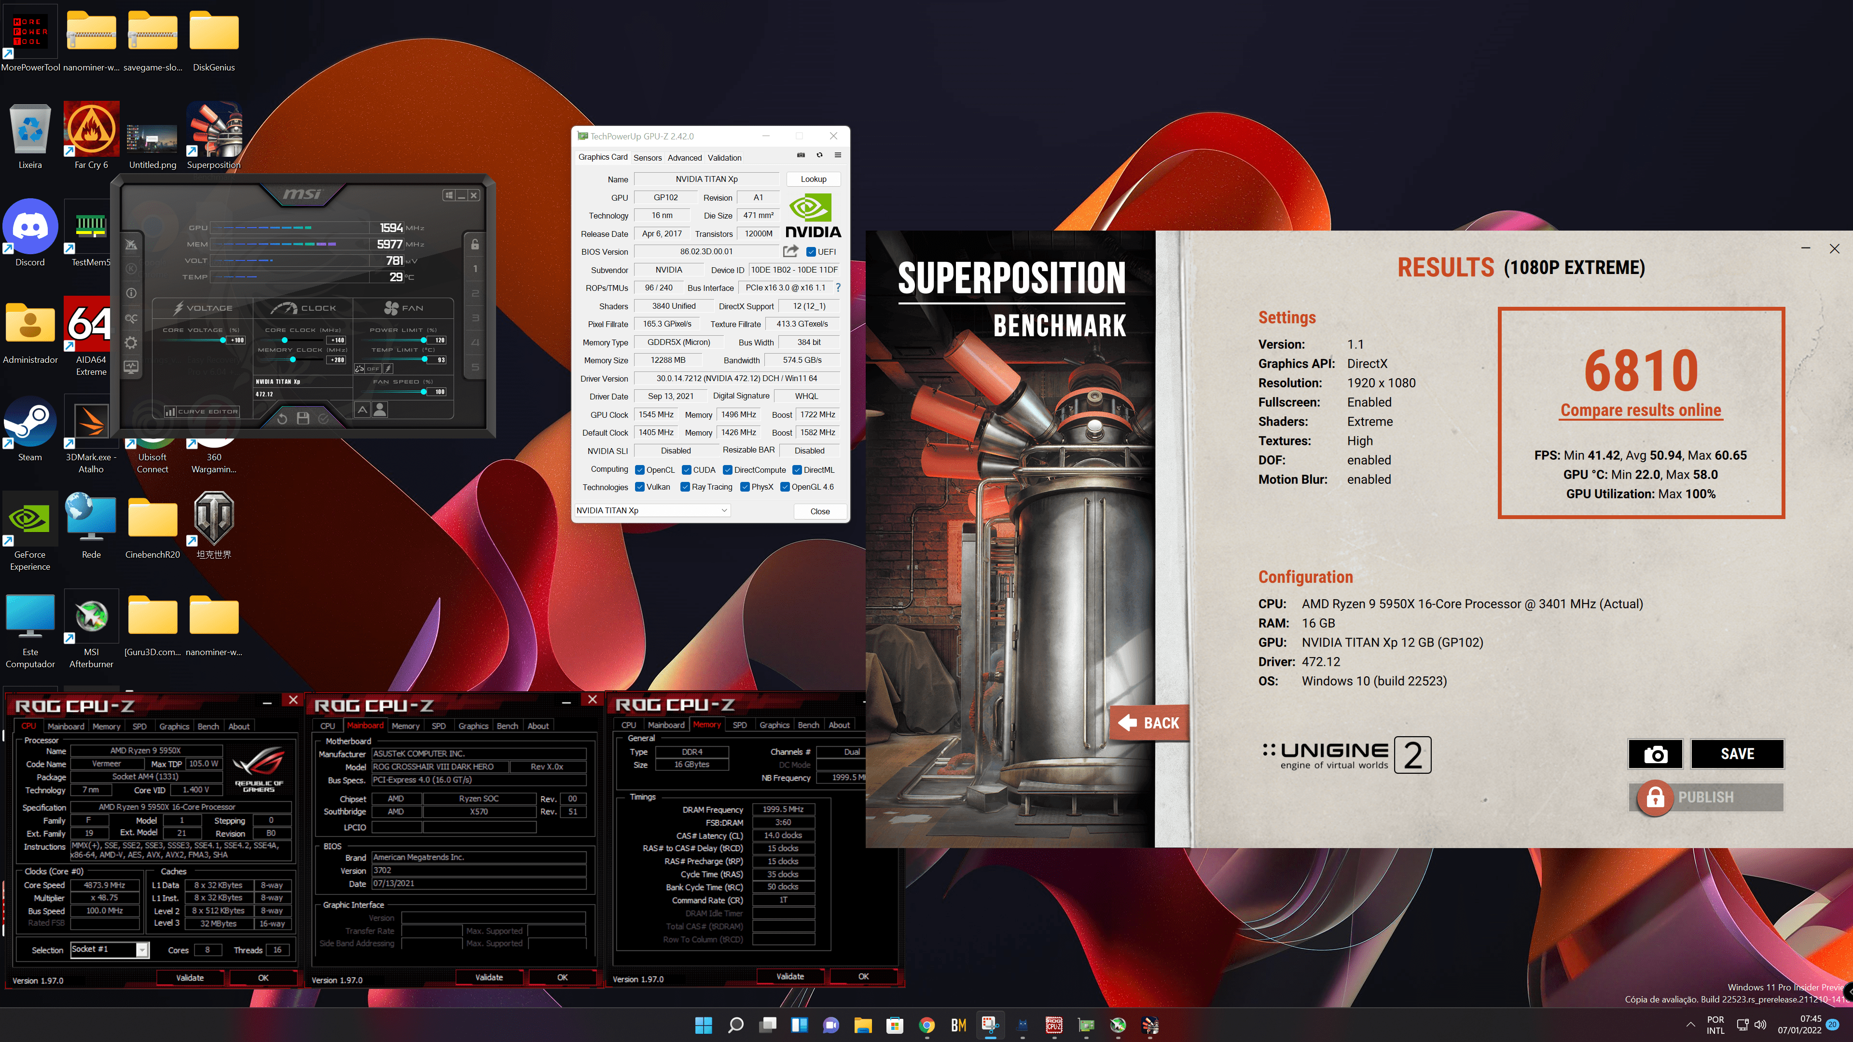Open Snipping Tool in taskbar
Viewport: 1853px width, 1042px height.
[x=991, y=1025]
